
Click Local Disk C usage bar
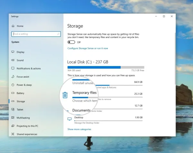pos(106,67)
